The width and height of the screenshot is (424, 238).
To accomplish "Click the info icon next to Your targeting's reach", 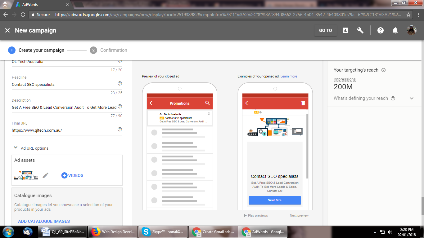I will pyautogui.click(x=383, y=70).
